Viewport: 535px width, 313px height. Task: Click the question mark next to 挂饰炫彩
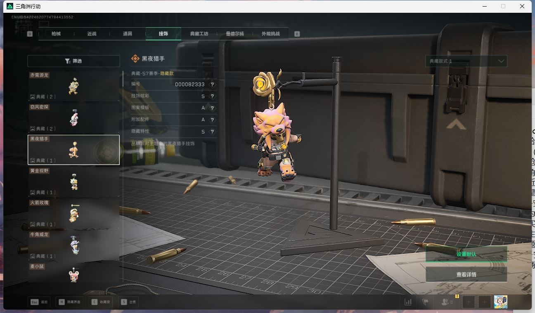(x=212, y=96)
